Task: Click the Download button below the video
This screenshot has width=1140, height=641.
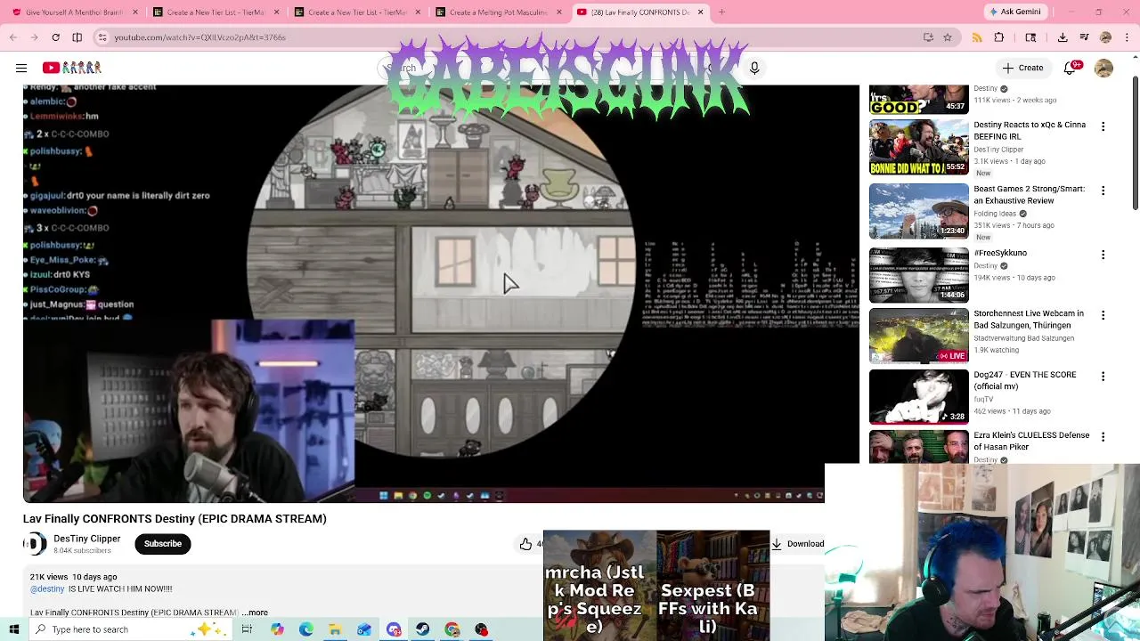Action: click(x=798, y=544)
